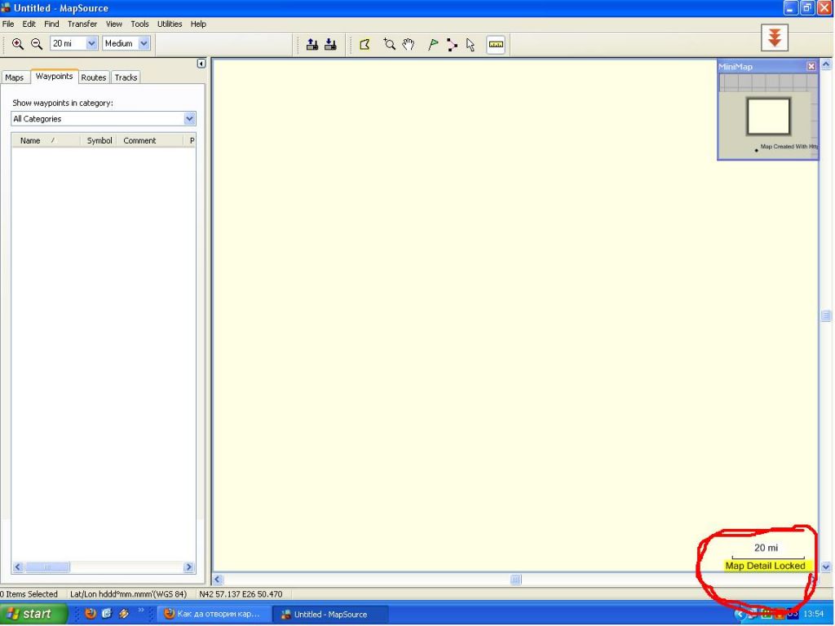Click the MiniMap view rectangle

[x=768, y=116]
